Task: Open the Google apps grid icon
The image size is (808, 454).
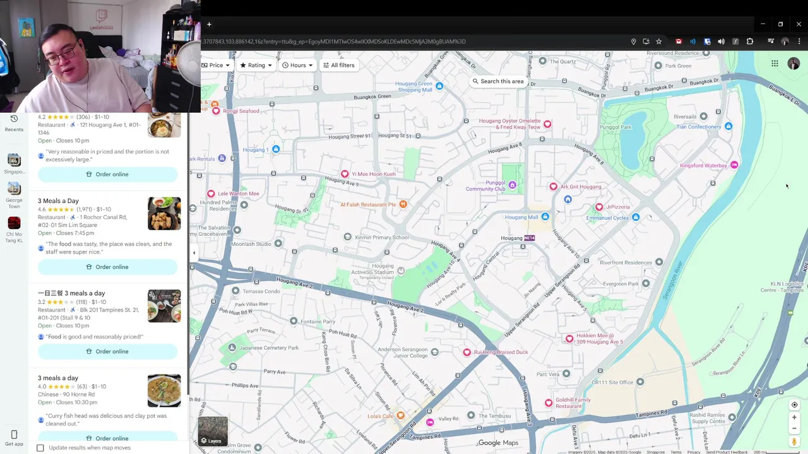Action: (x=775, y=64)
